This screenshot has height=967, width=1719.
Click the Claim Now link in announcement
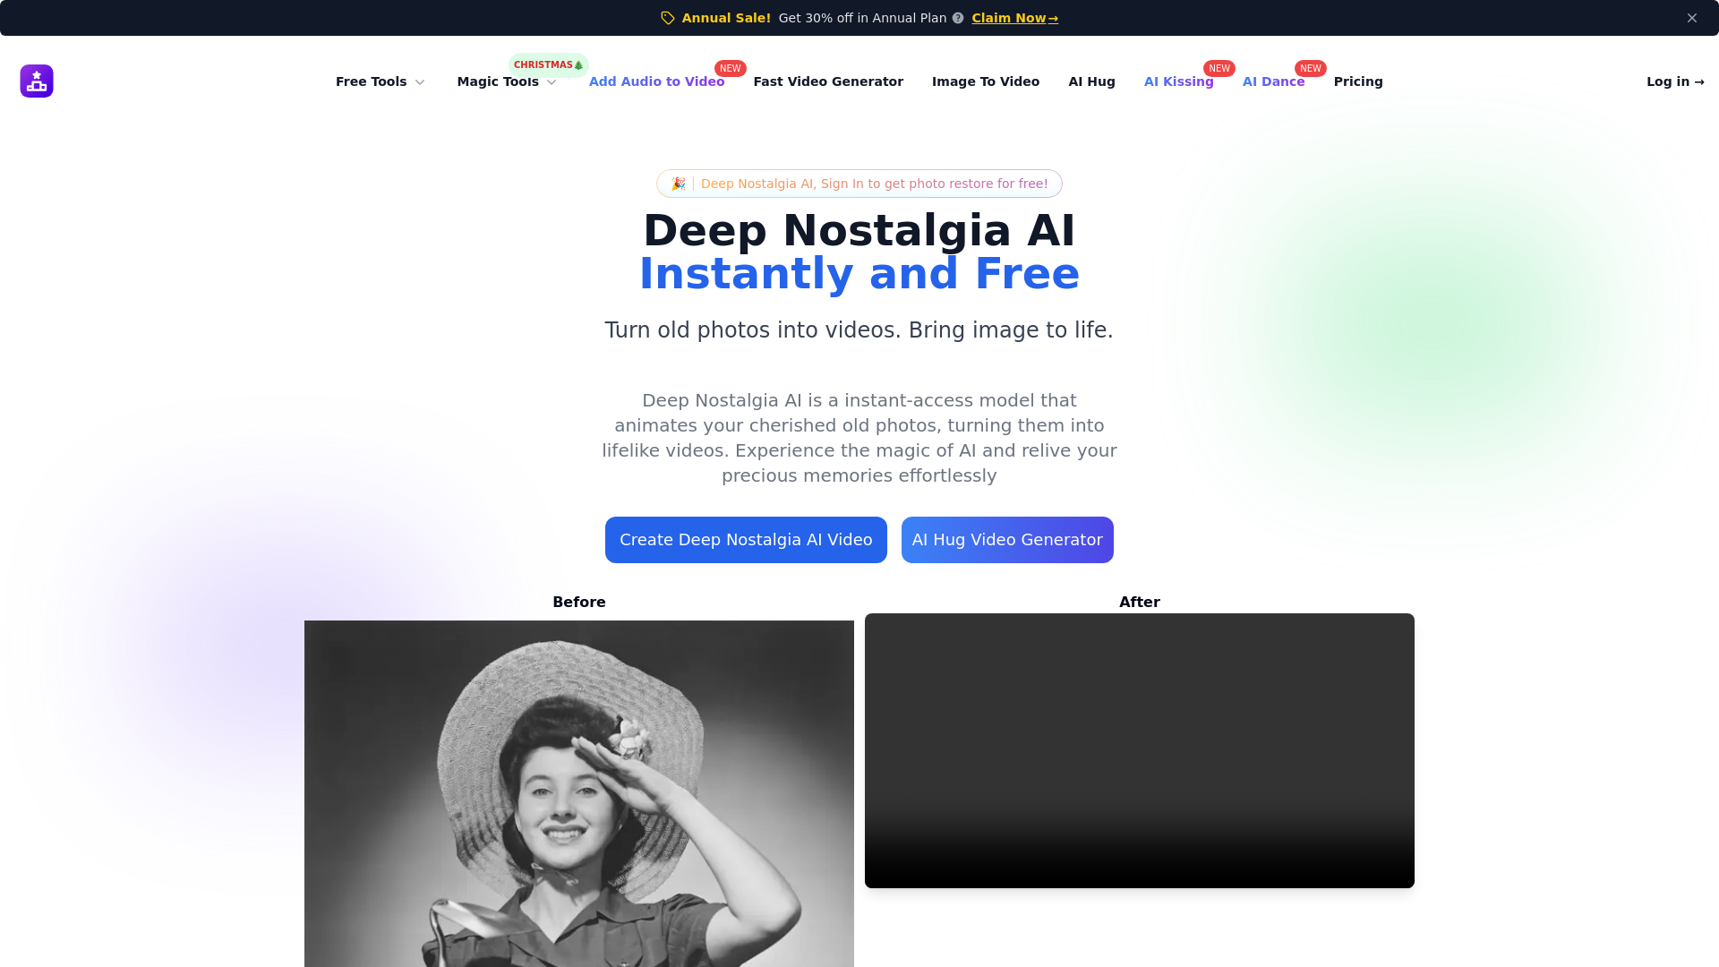click(x=1014, y=18)
